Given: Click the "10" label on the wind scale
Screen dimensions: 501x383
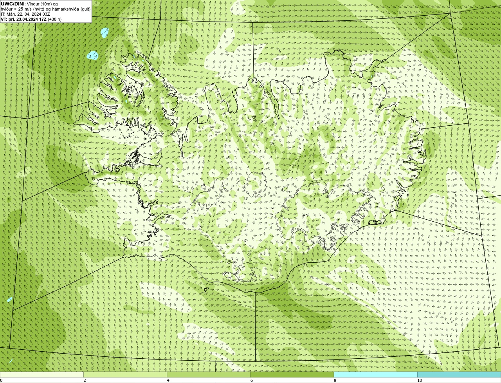Looking at the screenshot, I should (420, 380).
